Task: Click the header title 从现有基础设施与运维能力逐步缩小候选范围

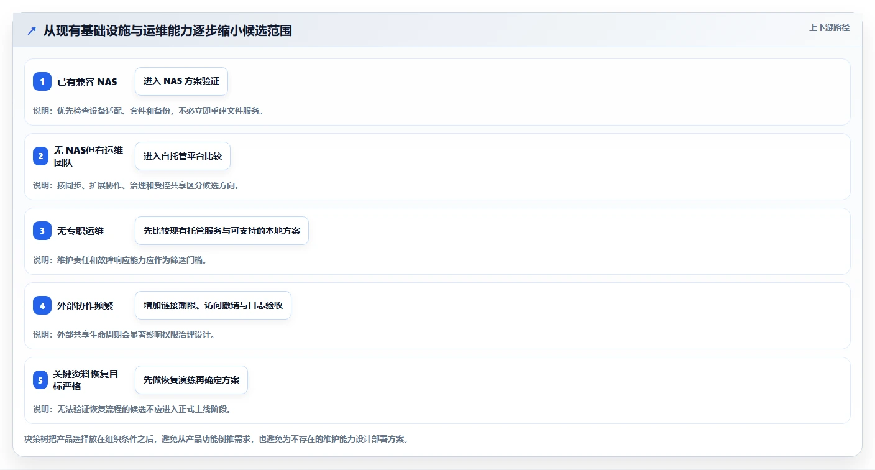Action: tap(168, 30)
